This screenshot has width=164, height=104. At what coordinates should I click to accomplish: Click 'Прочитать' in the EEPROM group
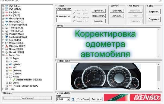117,11
